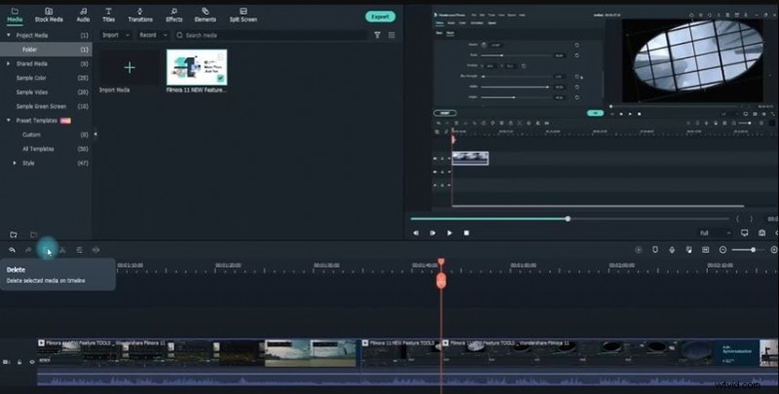Select Custom under Preset Templates
779x394 pixels.
pos(31,134)
